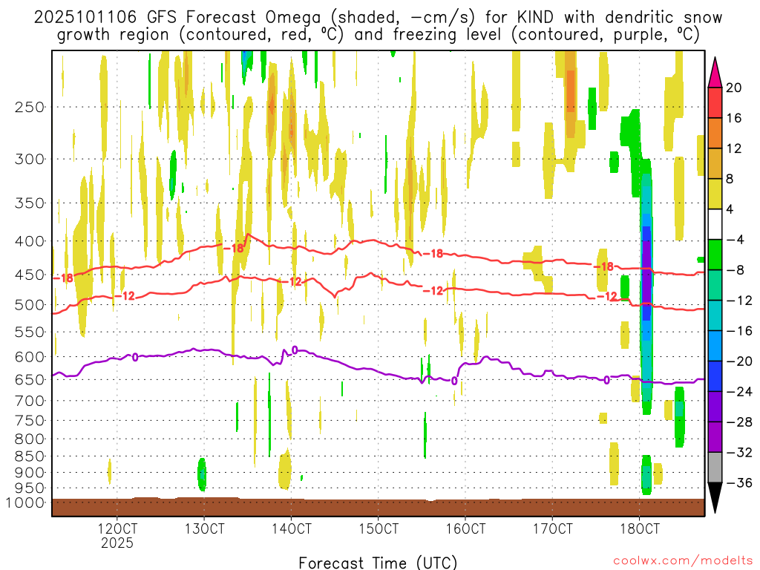760x570 pixels.
Task: Click the black downward arrow below the colorbar
Action: [x=715, y=498]
